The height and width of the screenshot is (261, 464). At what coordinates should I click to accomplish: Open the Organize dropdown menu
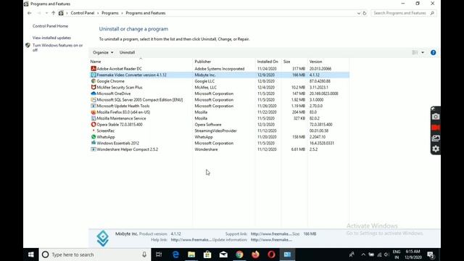103,52
